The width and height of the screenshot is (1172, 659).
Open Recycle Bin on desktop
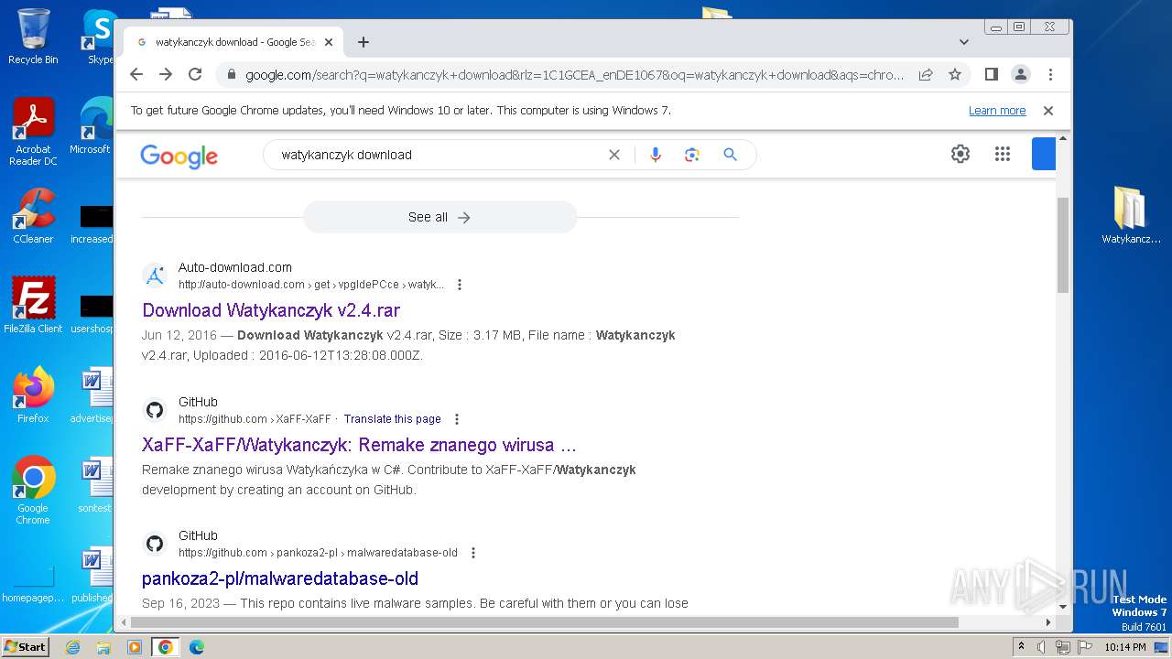[x=33, y=37]
